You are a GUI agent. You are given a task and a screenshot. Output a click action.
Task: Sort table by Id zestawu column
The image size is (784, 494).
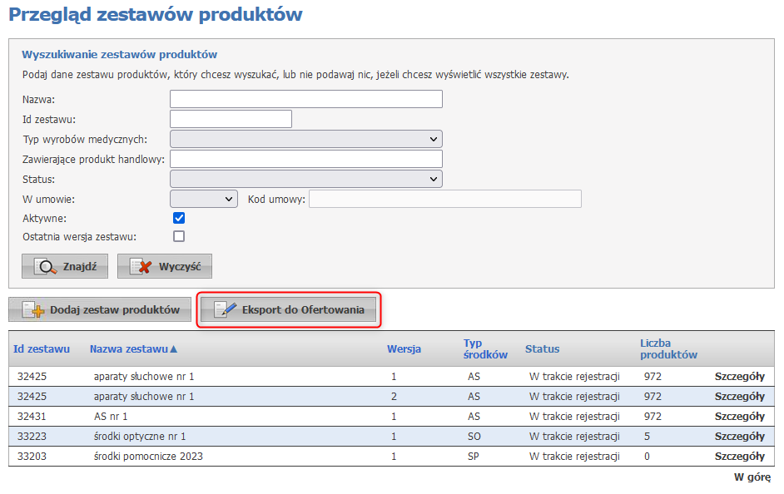tap(42, 349)
